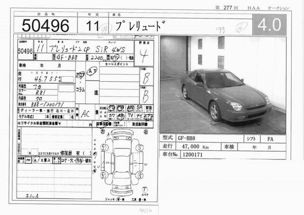The height and width of the screenshot is (215, 304).
Task: Click the printed car name プレリュード
Action: (x=140, y=26)
